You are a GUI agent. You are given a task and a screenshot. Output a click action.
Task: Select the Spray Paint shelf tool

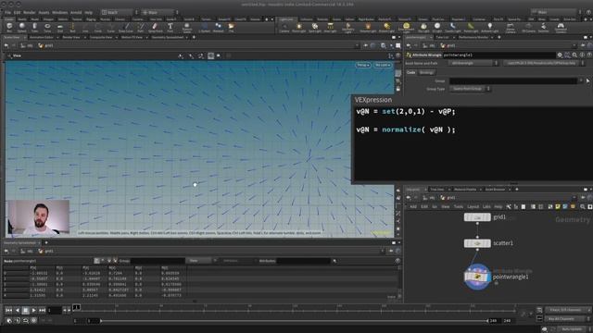[x=155, y=27]
